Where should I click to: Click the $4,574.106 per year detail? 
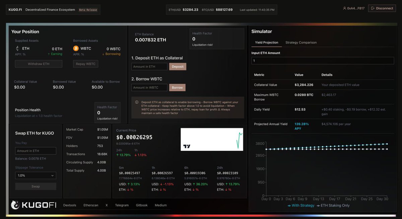(x=336, y=124)
